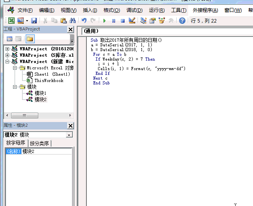Switch to Excel view icon

coord(11,21)
